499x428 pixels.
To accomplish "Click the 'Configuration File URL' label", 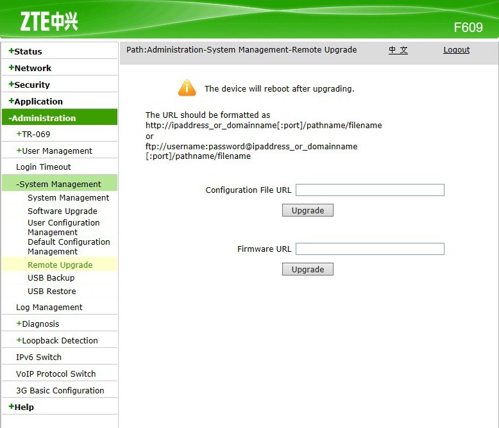I will point(248,190).
